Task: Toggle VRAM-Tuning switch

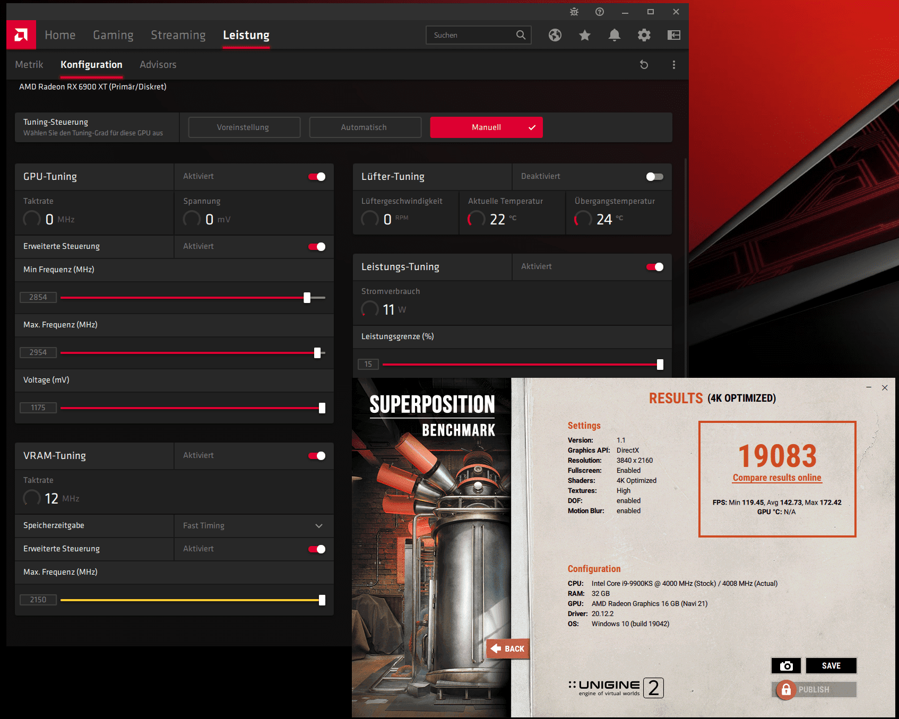Action: click(317, 456)
